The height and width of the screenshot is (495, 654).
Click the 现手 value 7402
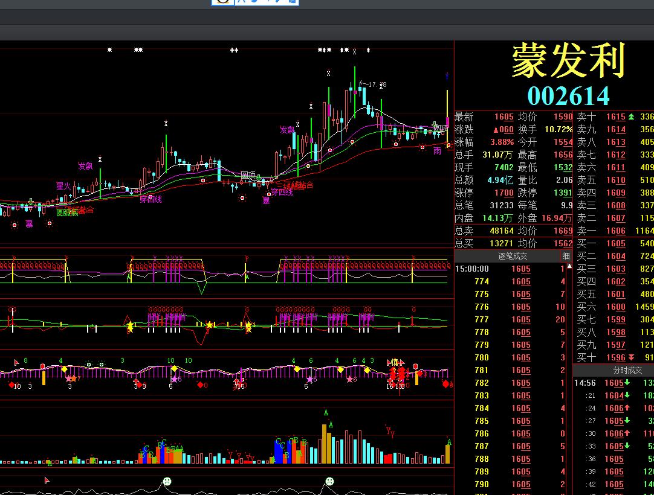(x=504, y=167)
